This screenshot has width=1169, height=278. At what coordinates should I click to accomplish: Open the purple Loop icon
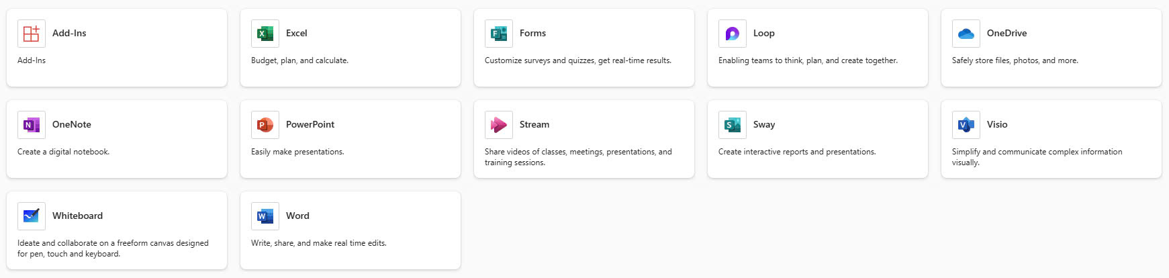pos(733,34)
